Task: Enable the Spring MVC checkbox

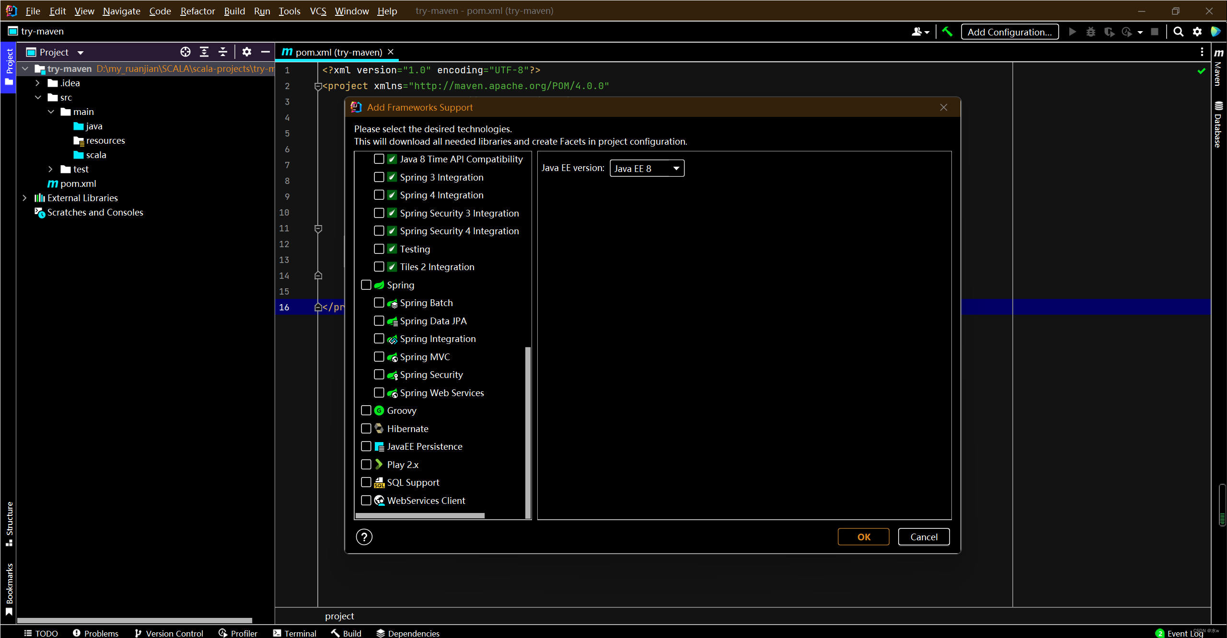Action: coord(379,357)
